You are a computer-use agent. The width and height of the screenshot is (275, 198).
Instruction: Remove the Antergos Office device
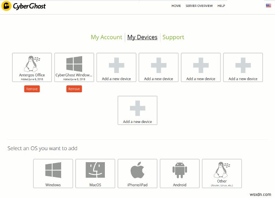(32, 89)
